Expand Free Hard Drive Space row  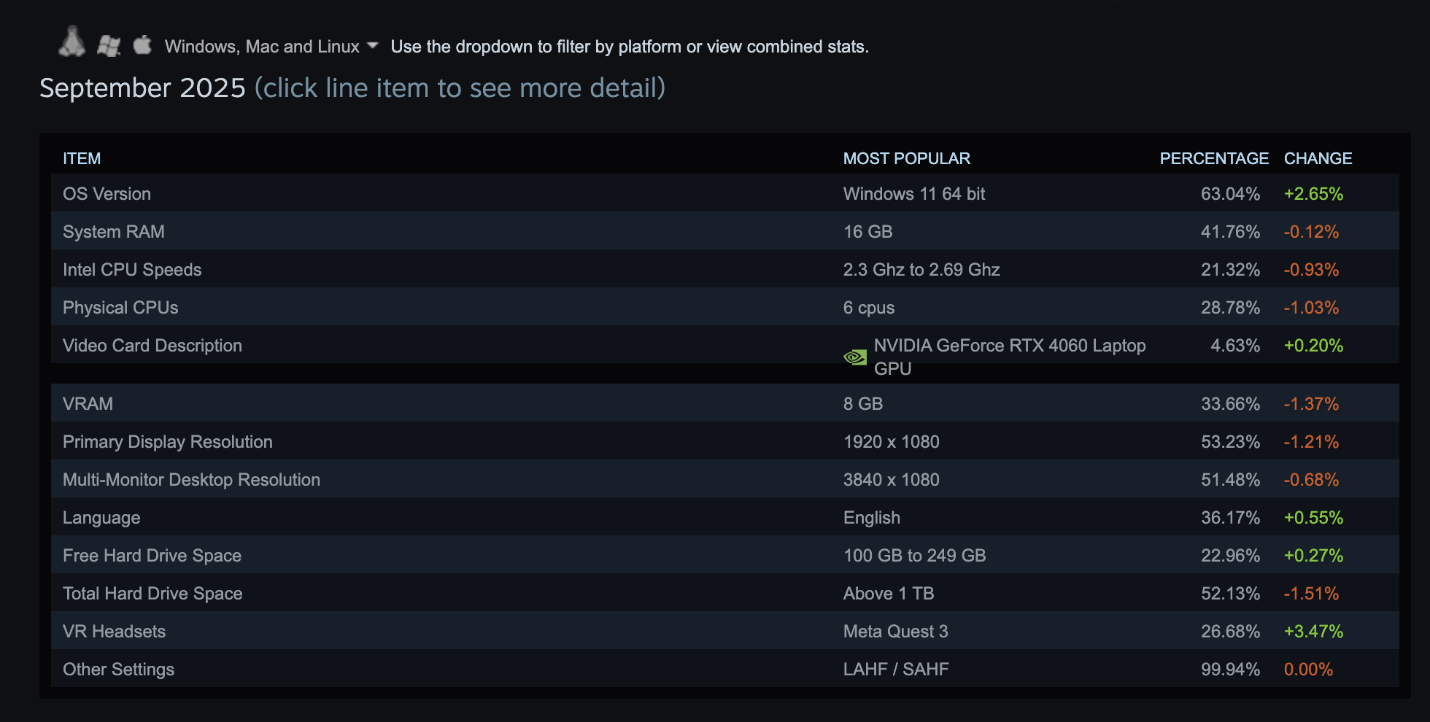152,556
